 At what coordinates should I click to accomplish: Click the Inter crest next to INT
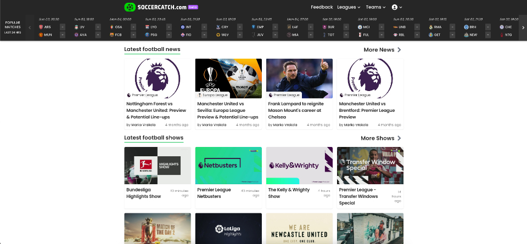click(x=183, y=27)
